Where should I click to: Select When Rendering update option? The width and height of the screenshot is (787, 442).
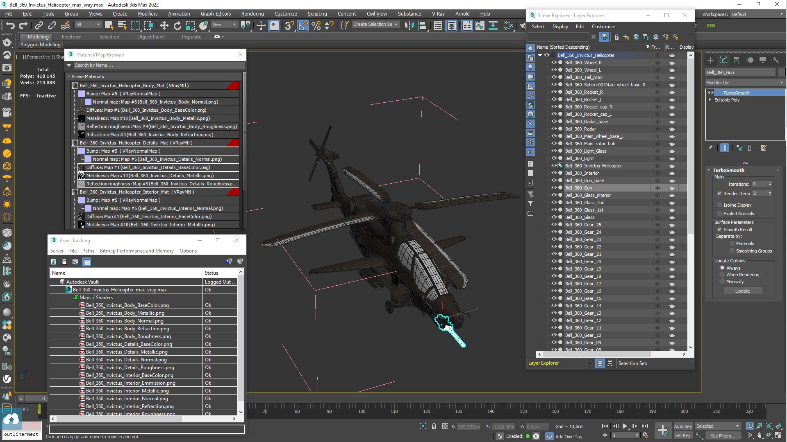(x=722, y=275)
